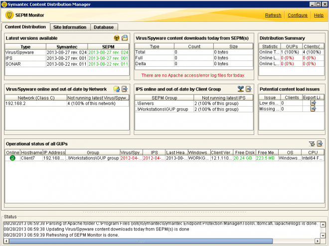This screenshot has height=246, width=329.
Task: Open the Database tab
Action: [x=104, y=27]
